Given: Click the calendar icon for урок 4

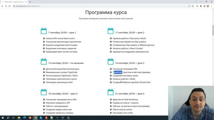Looking at the screenshot, I should (x=44, y=92).
